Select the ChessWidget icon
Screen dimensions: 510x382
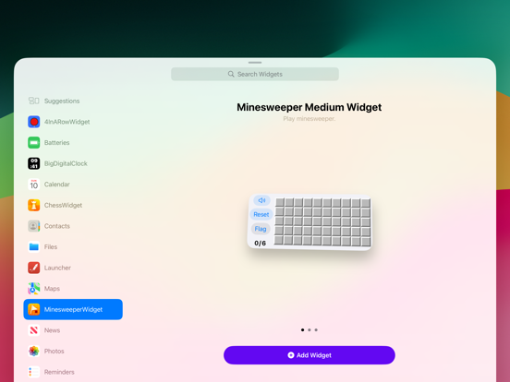(x=34, y=205)
